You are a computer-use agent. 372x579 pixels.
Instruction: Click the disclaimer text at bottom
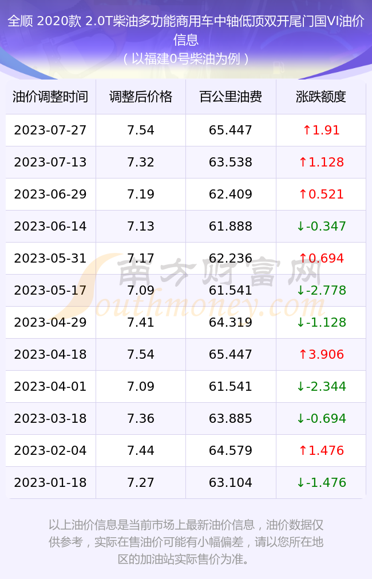(186, 542)
